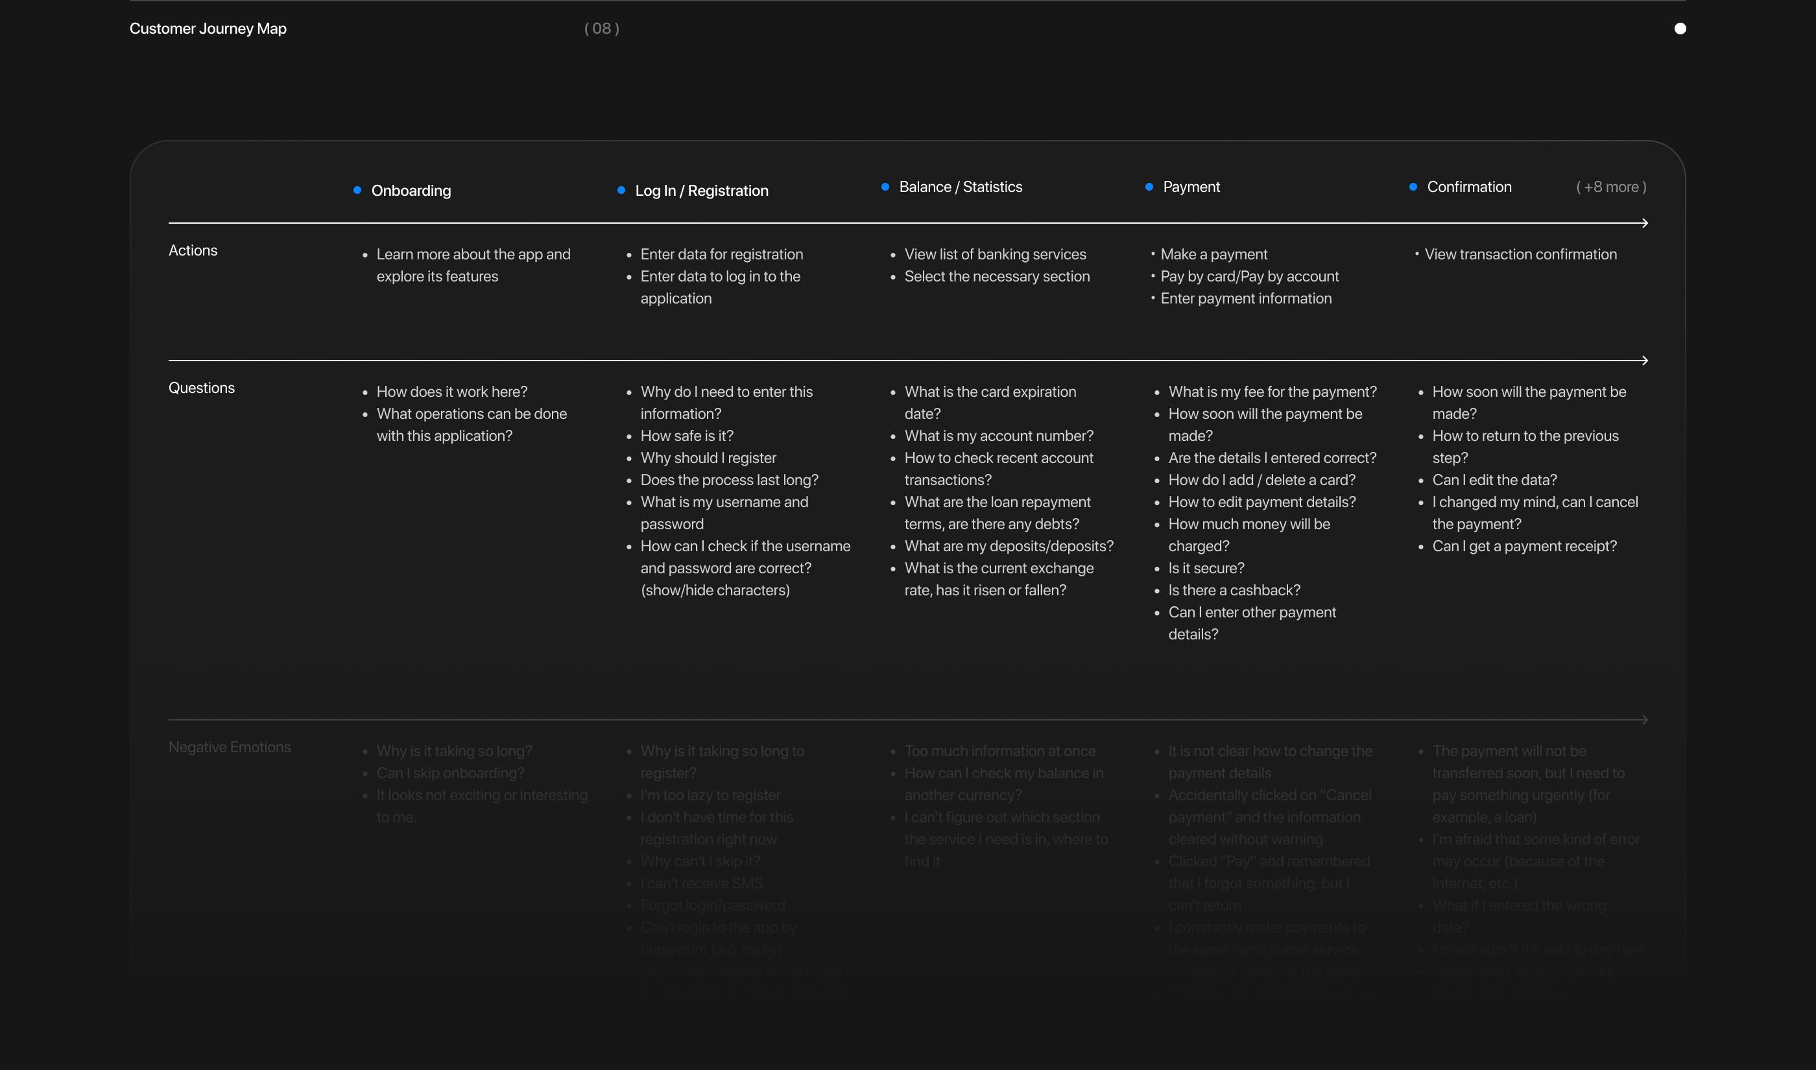The width and height of the screenshot is (1816, 1070).
Task: Click the (08) section number
Action: tap(601, 29)
